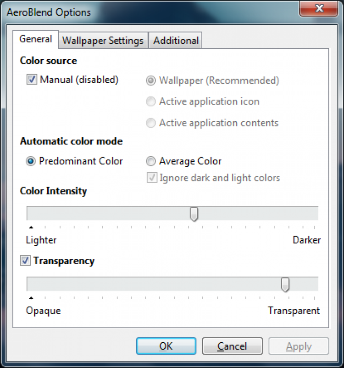Switch to the Wallpaper Settings tab

[103, 40]
